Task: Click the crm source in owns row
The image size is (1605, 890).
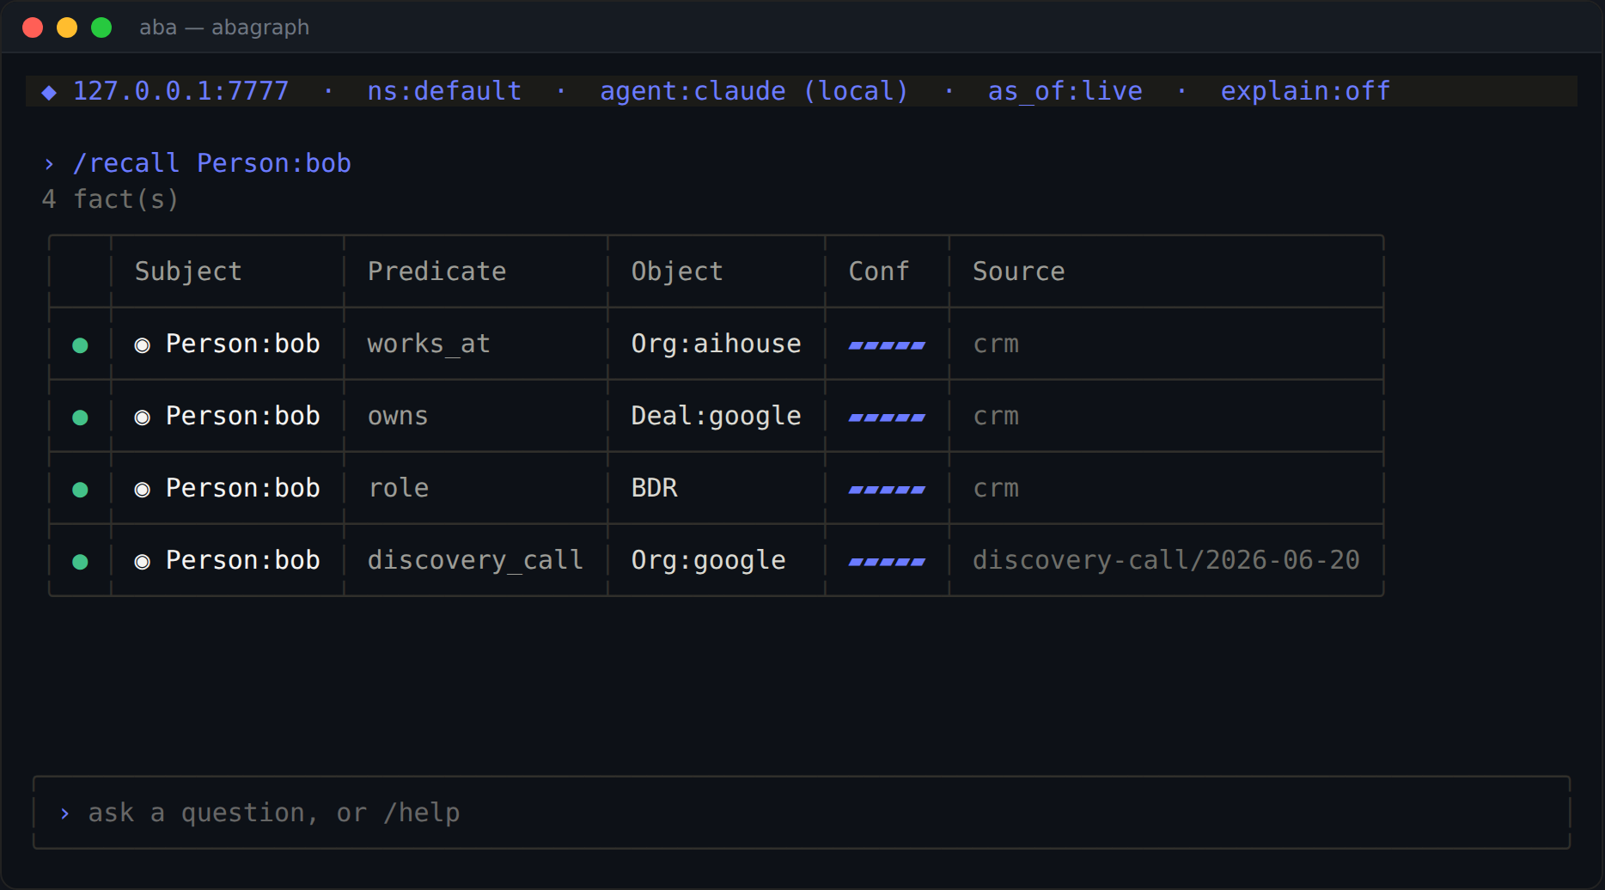Action: pos(996,416)
